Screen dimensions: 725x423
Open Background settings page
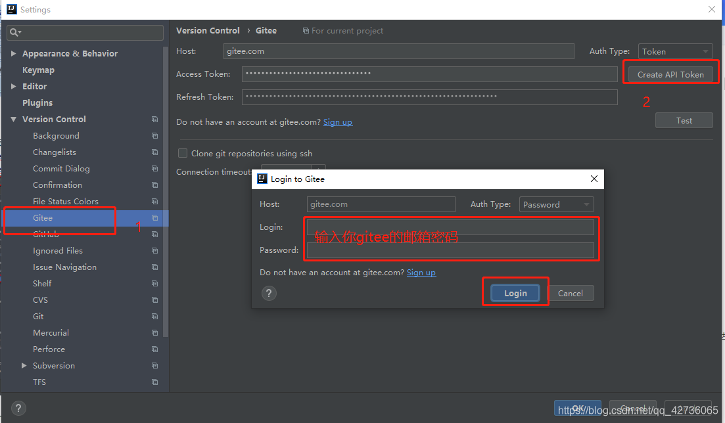click(x=56, y=136)
